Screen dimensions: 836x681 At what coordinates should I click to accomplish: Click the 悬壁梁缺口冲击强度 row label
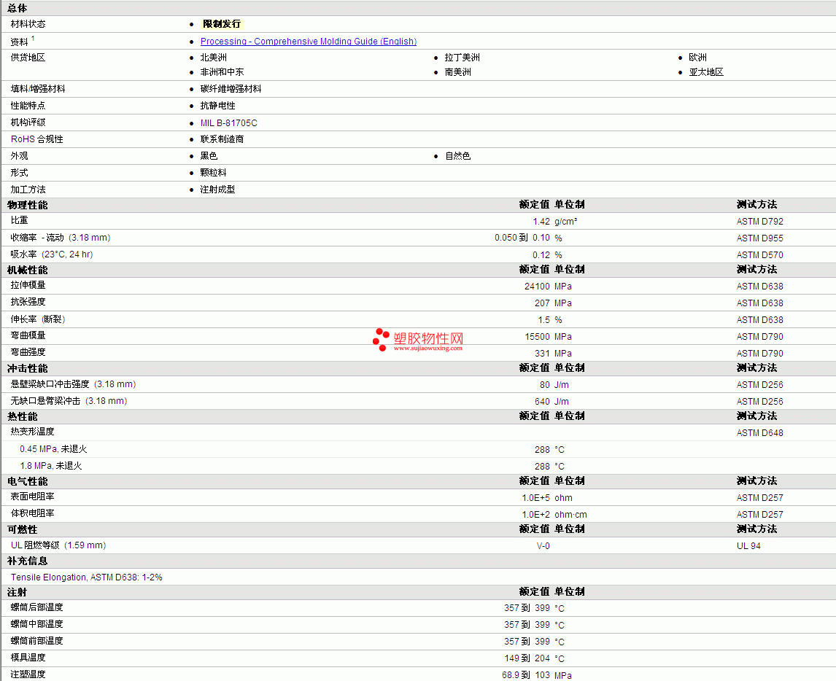click(73, 384)
